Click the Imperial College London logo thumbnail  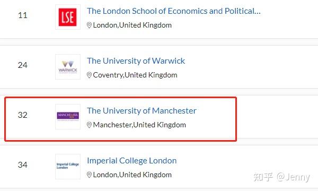pyautogui.click(x=68, y=167)
